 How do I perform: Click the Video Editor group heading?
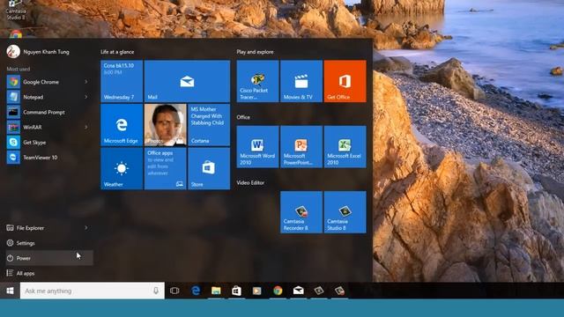250,182
